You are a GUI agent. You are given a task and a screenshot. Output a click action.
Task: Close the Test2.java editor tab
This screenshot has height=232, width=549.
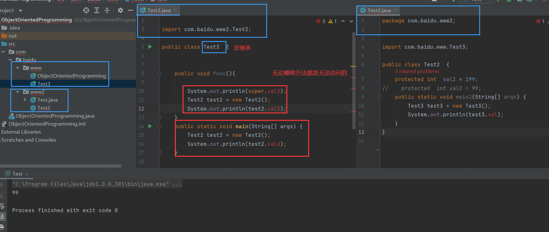coord(395,10)
